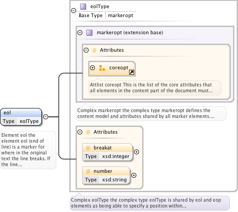Click the purple markeropt type icon
The height and width of the screenshot is (212, 238).
click(x=90, y=33)
